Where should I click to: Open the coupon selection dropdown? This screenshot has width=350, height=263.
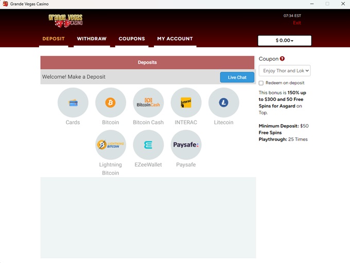(284, 71)
